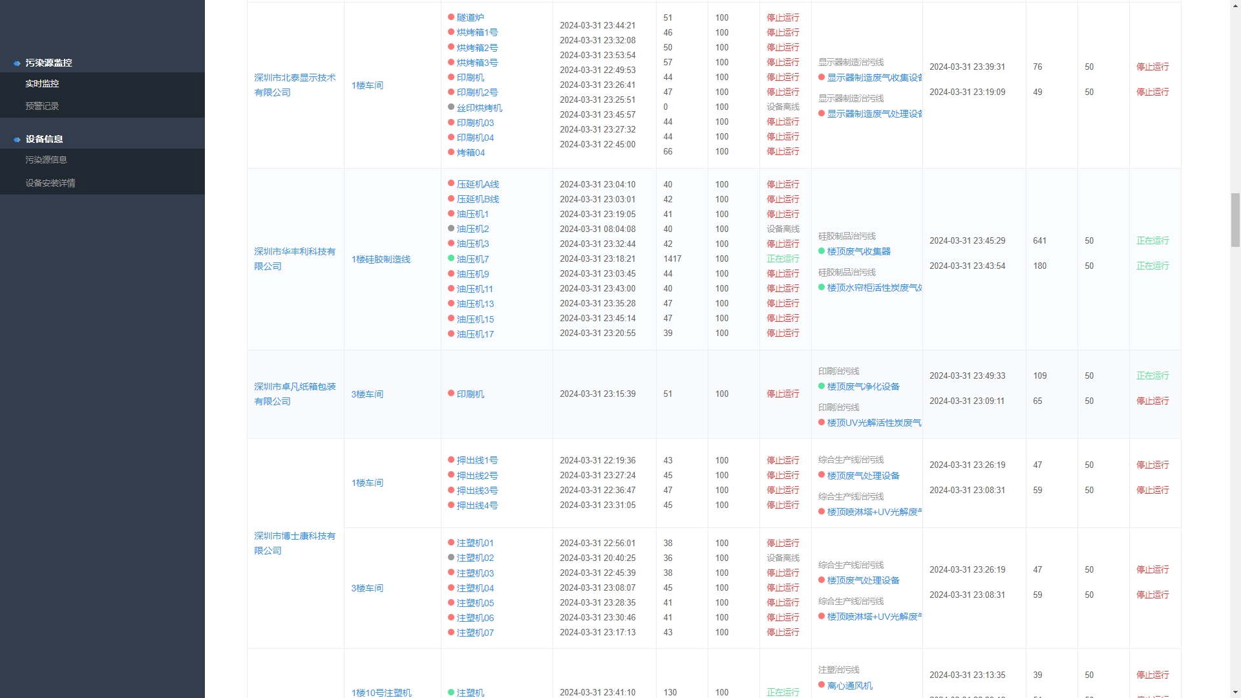This screenshot has width=1241, height=698.
Task: Click 正在运行 status beside 楼顶废气净化设备
Action: [1153, 375]
